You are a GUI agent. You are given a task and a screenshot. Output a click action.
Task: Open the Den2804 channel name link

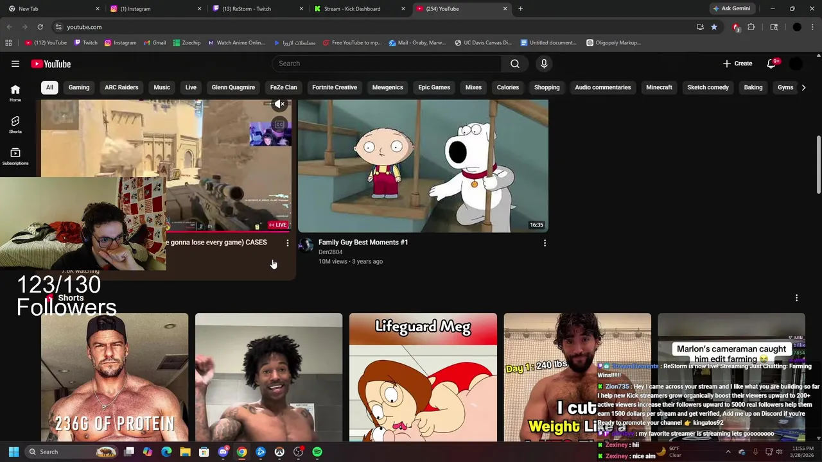click(x=330, y=252)
